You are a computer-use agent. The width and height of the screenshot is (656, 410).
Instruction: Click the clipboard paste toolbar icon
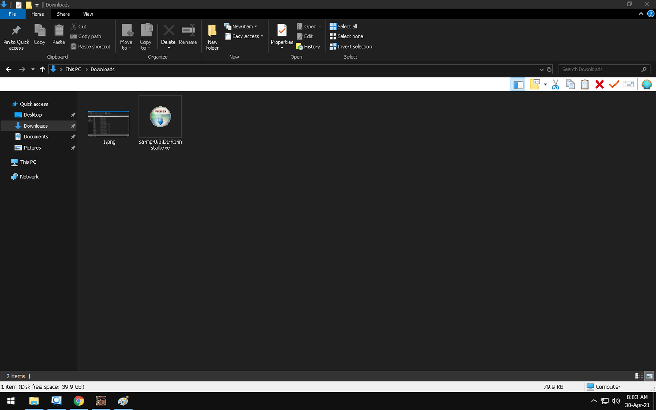(585, 85)
